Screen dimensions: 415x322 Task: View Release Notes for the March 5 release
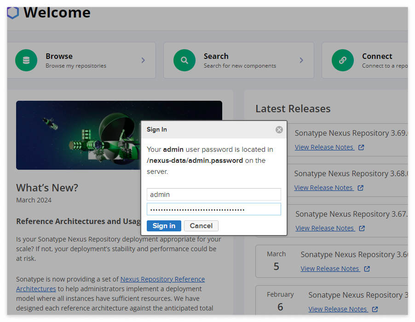click(x=330, y=269)
